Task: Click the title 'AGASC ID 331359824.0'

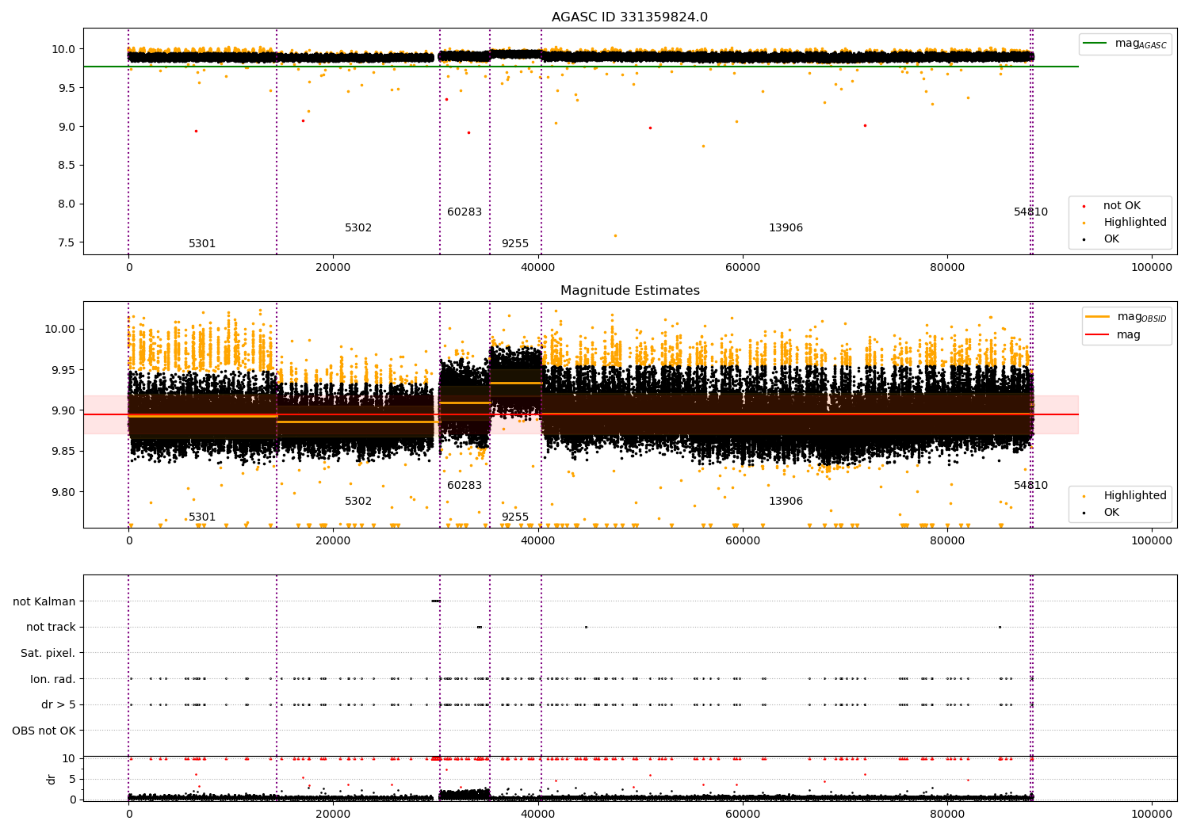Action: point(629,17)
